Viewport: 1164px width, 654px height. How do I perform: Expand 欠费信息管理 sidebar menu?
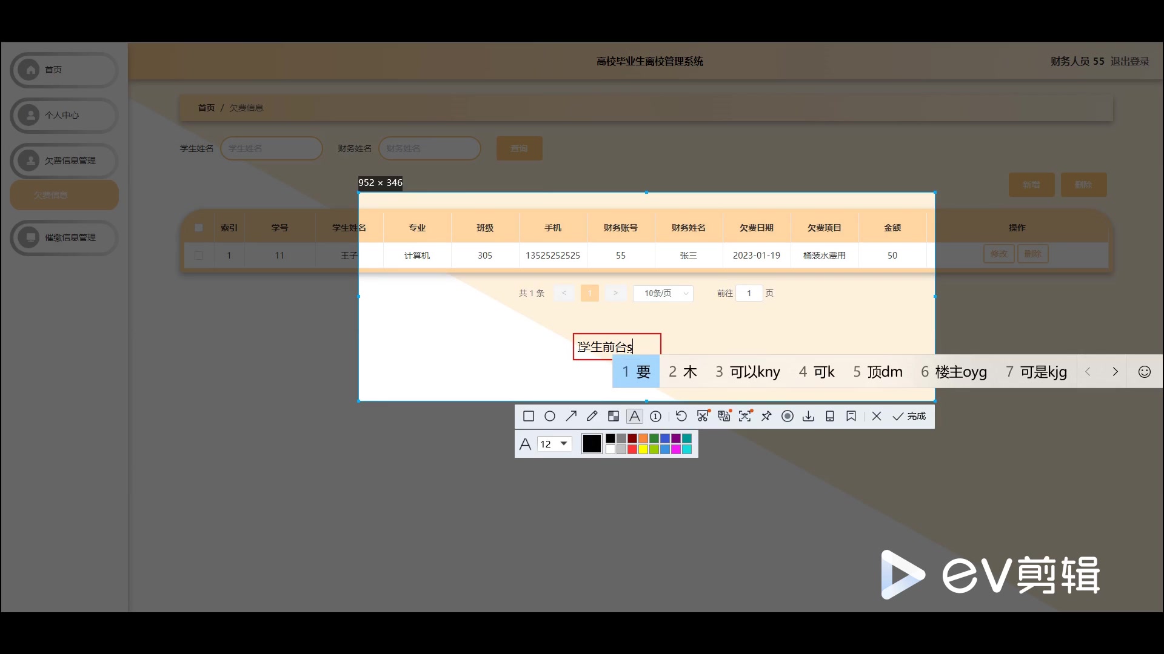(x=64, y=160)
